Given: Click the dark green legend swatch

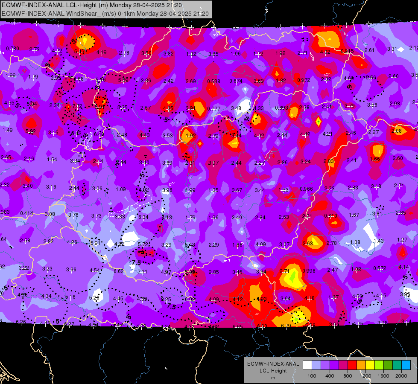Looking at the screenshot, I should pyautogui.click(x=388, y=365).
